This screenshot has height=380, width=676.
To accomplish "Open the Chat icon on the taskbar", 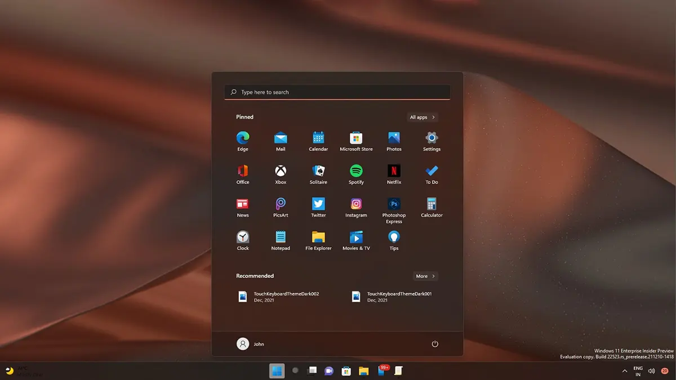I will tap(330, 370).
